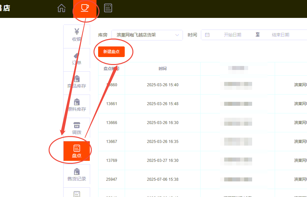Open 售货记录 in the sidebar
Screen dimensions: 307x197
point(77,175)
